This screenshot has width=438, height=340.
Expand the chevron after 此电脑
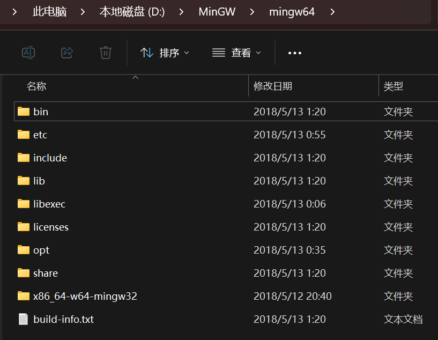[x=83, y=12]
